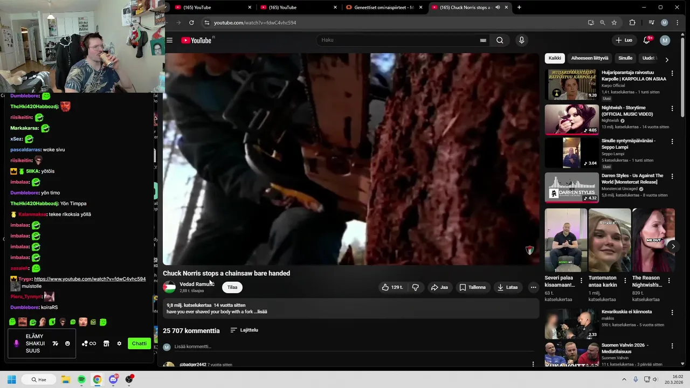Click the YouTube search magnifier button

click(x=500, y=40)
